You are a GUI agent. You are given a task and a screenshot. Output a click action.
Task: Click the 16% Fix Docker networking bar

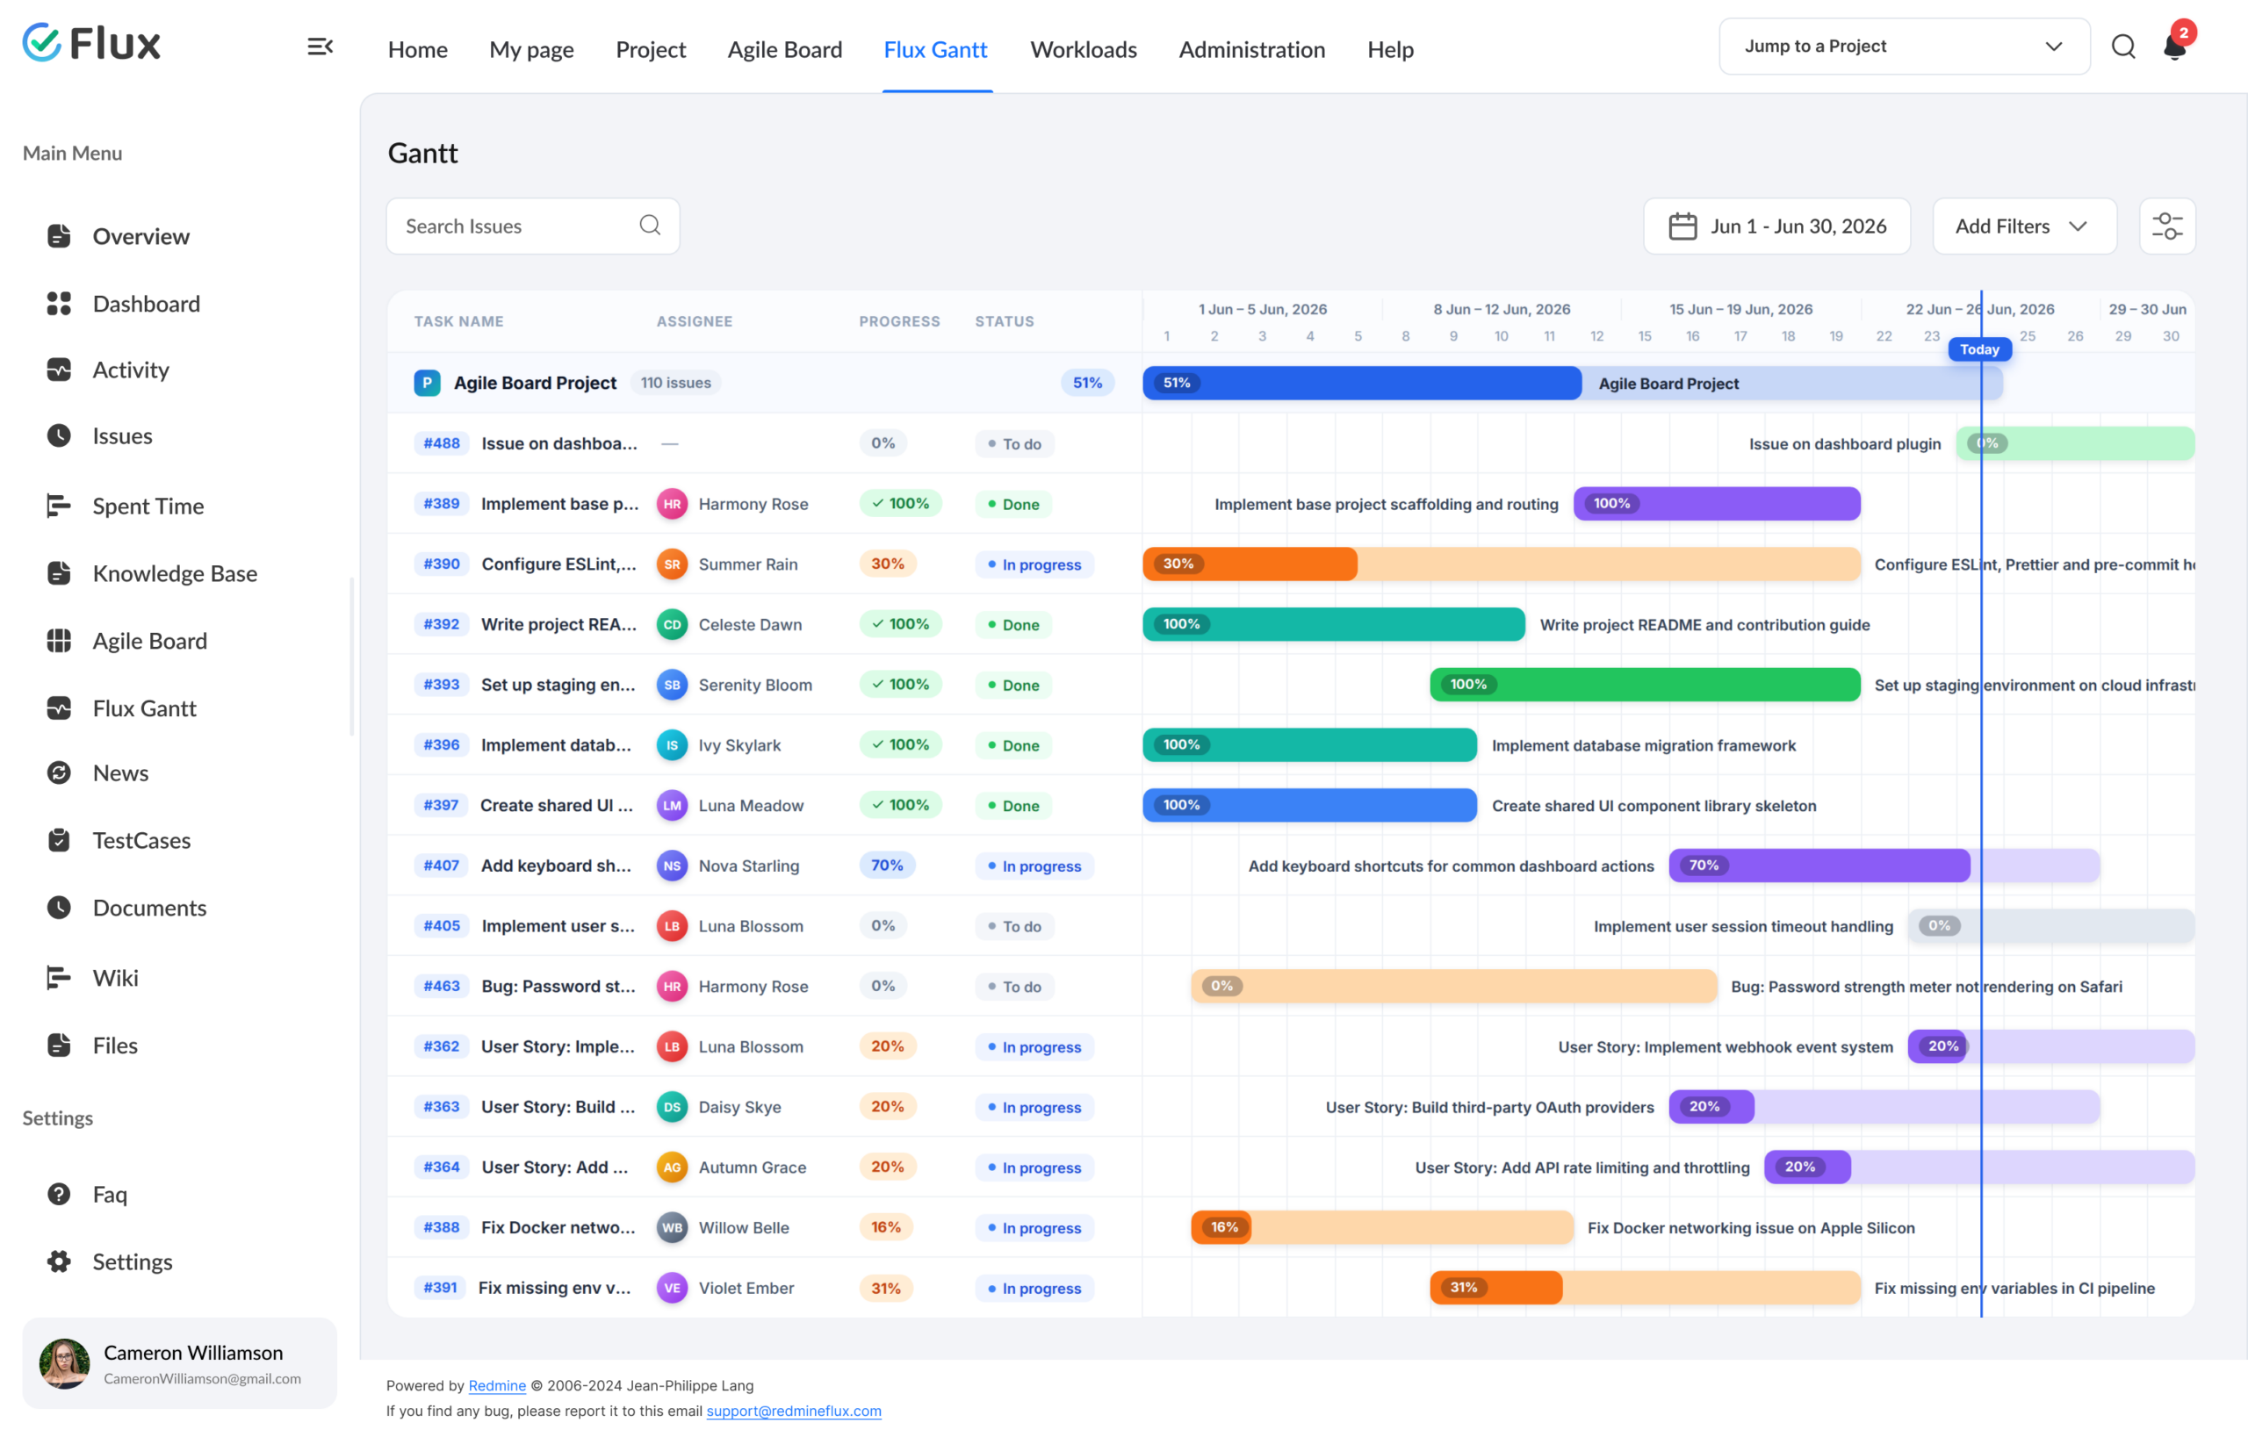click(x=1381, y=1227)
